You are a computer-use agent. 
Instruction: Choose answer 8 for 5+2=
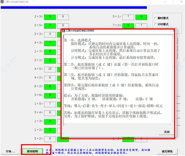pos(50,139)
